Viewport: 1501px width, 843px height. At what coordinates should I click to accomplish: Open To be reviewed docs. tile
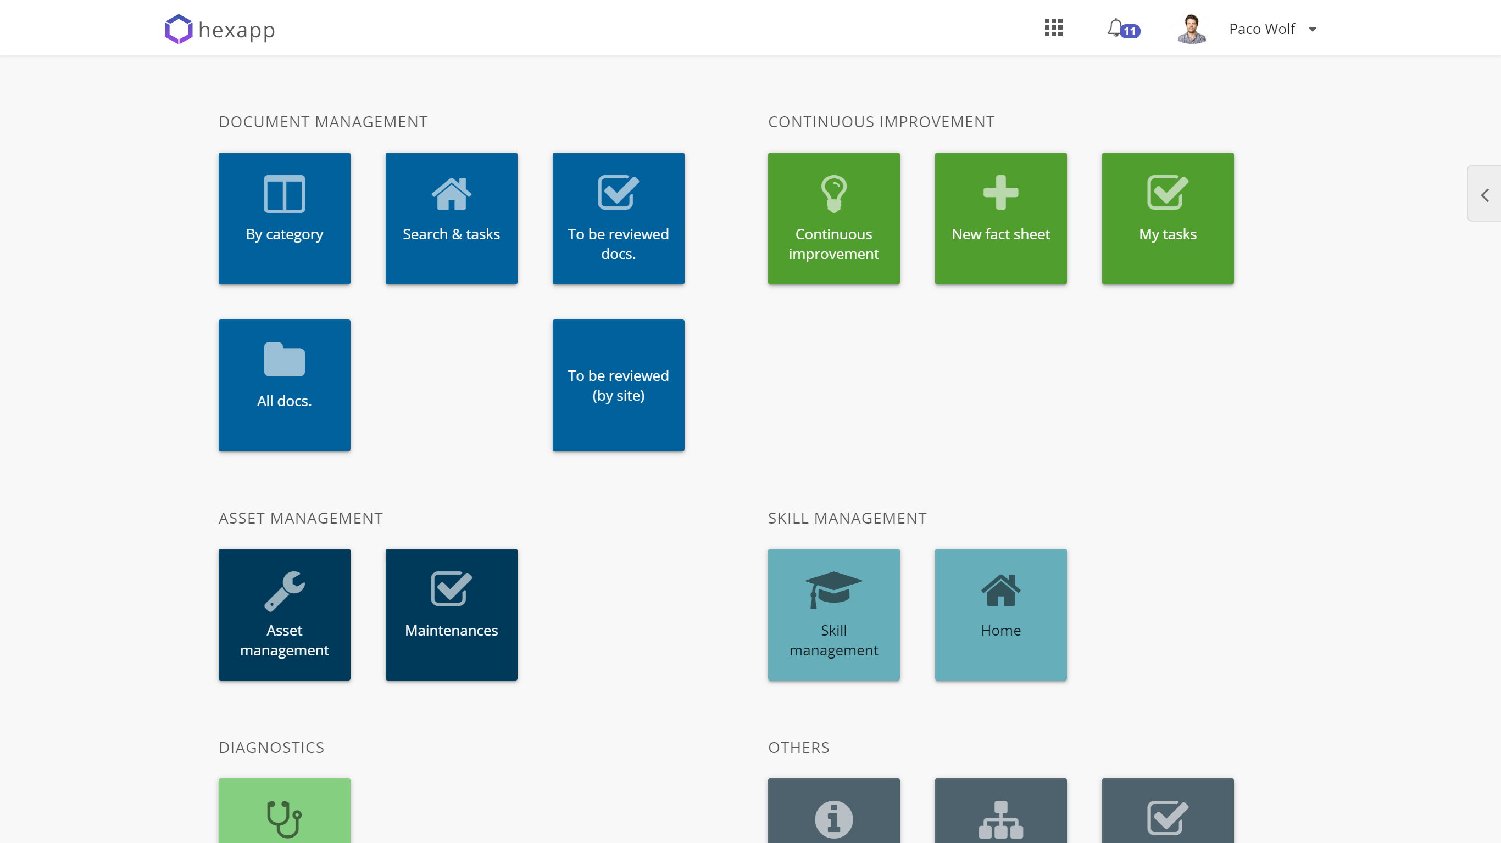coord(618,218)
